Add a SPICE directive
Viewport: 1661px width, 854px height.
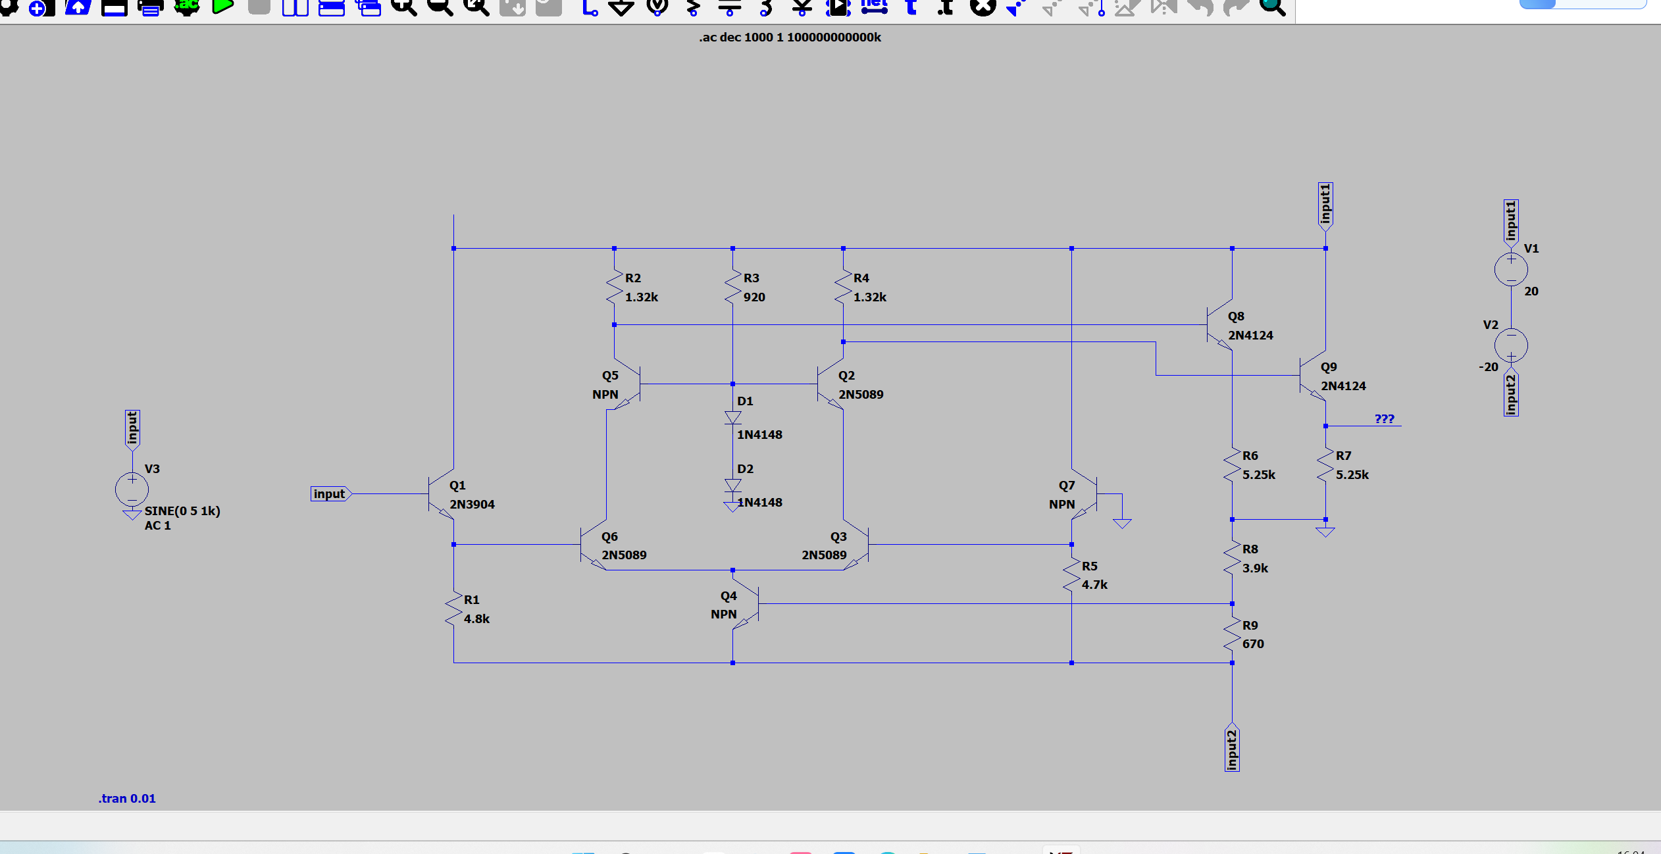point(946,7)
